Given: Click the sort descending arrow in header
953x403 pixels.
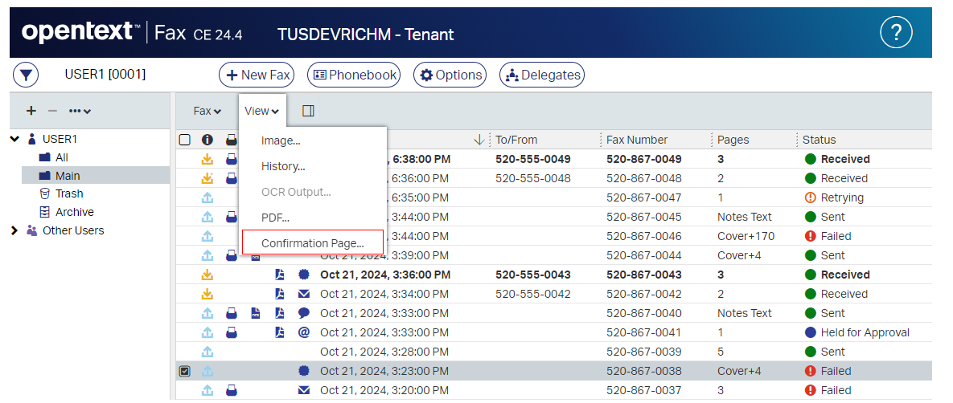Looking at the screenshot, I should click(479, 140).
